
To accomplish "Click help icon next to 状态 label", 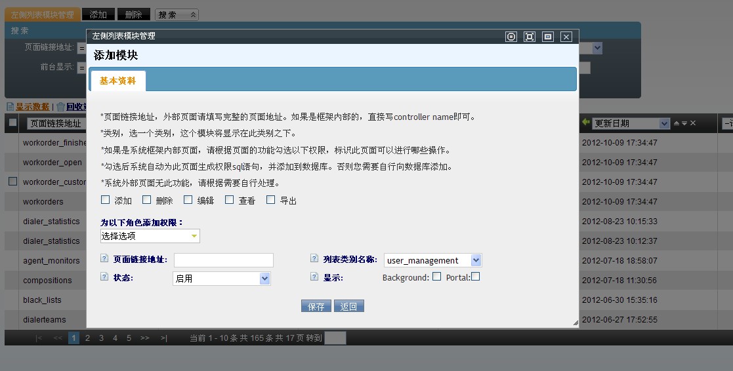I will [104, 277].
